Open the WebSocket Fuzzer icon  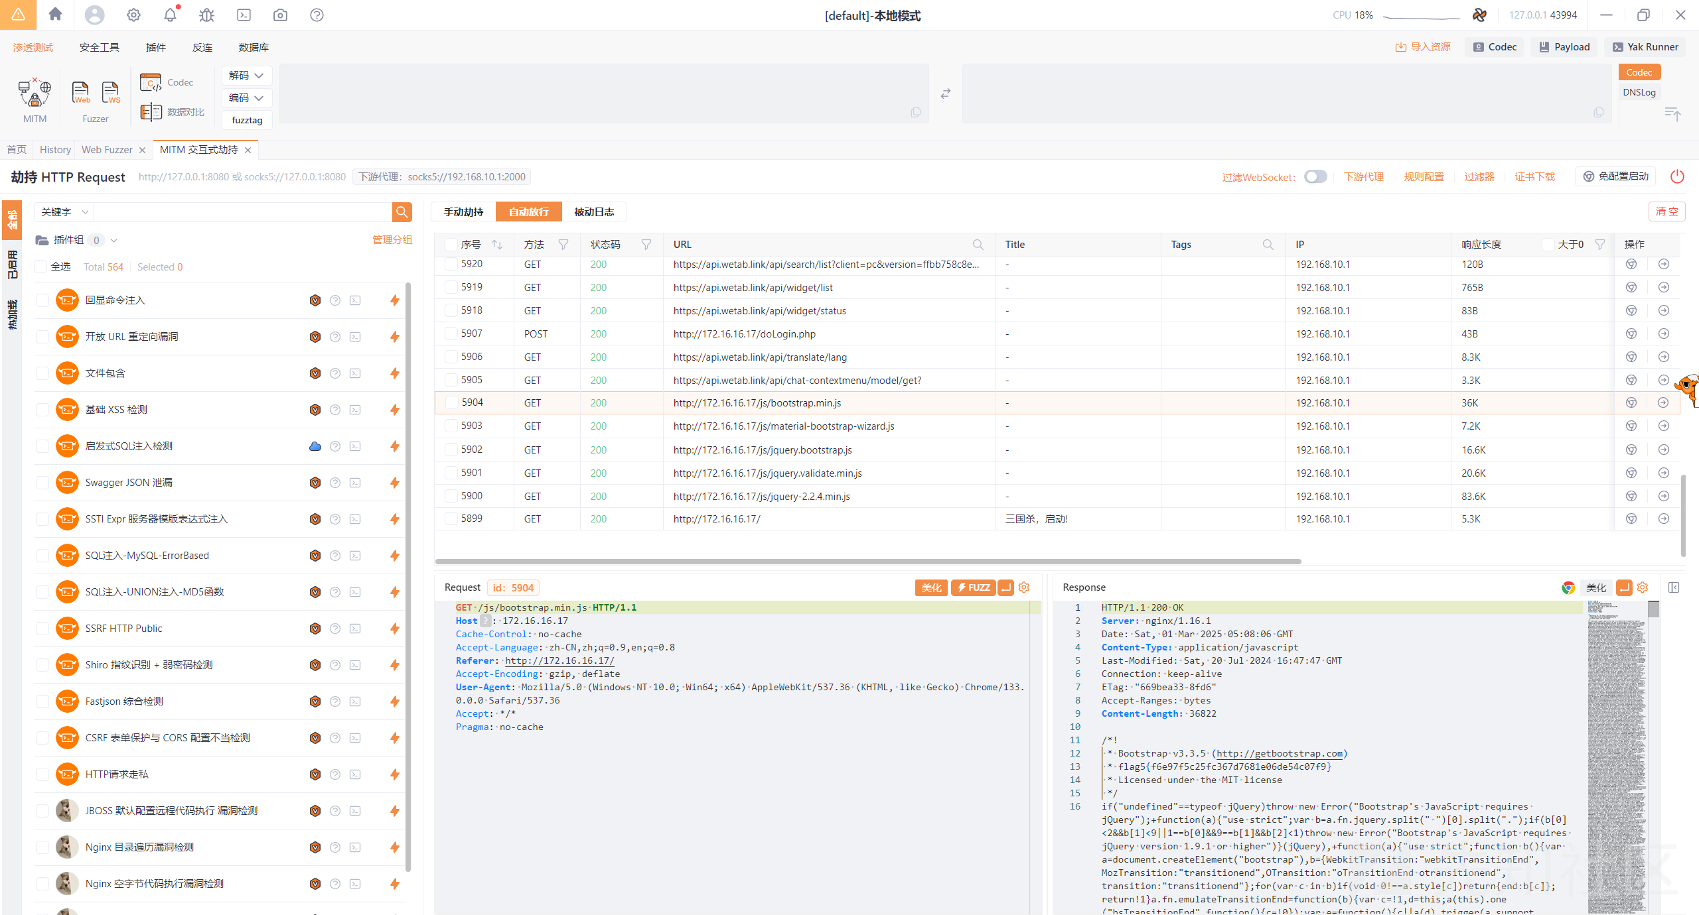pos(111,93)
